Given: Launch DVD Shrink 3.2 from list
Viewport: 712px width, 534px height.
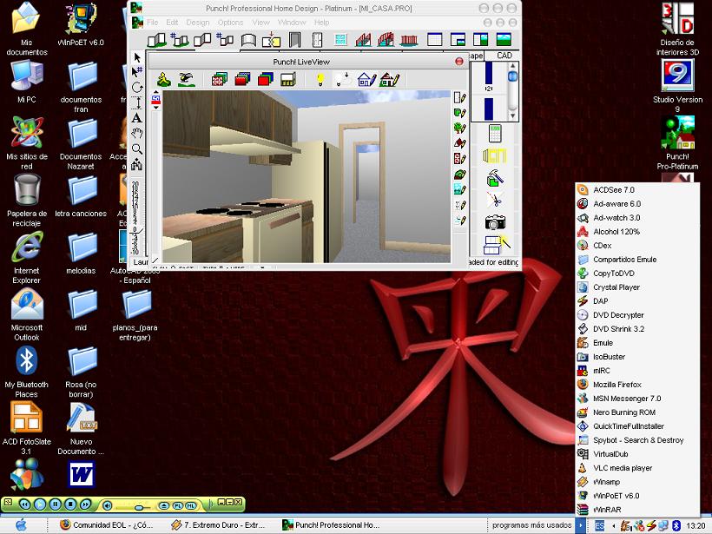Looking at the screenshot, I should click(637, 329).
